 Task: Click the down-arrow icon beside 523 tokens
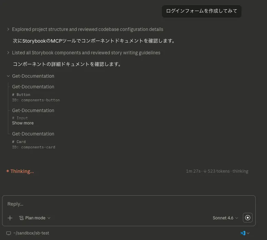(205, 171)
